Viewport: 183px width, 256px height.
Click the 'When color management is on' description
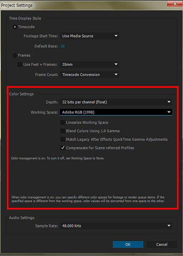[88, 199]
